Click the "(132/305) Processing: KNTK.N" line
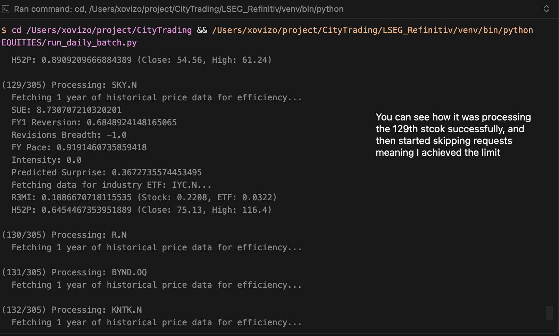This screenshot has width=559, height=336. pyautogui.click(x=72, y=310)
